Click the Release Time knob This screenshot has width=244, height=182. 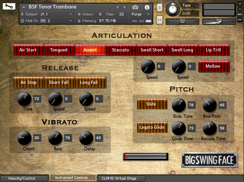click(24, 99)
